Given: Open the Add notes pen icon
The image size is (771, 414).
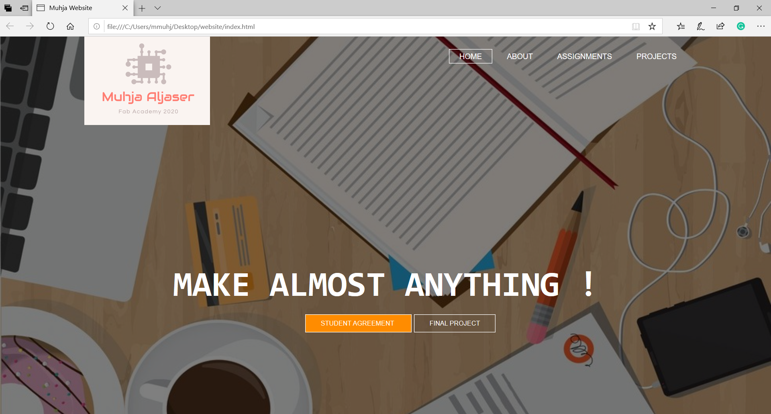Looking at the screenshot, I should click(x=701, y=27).
